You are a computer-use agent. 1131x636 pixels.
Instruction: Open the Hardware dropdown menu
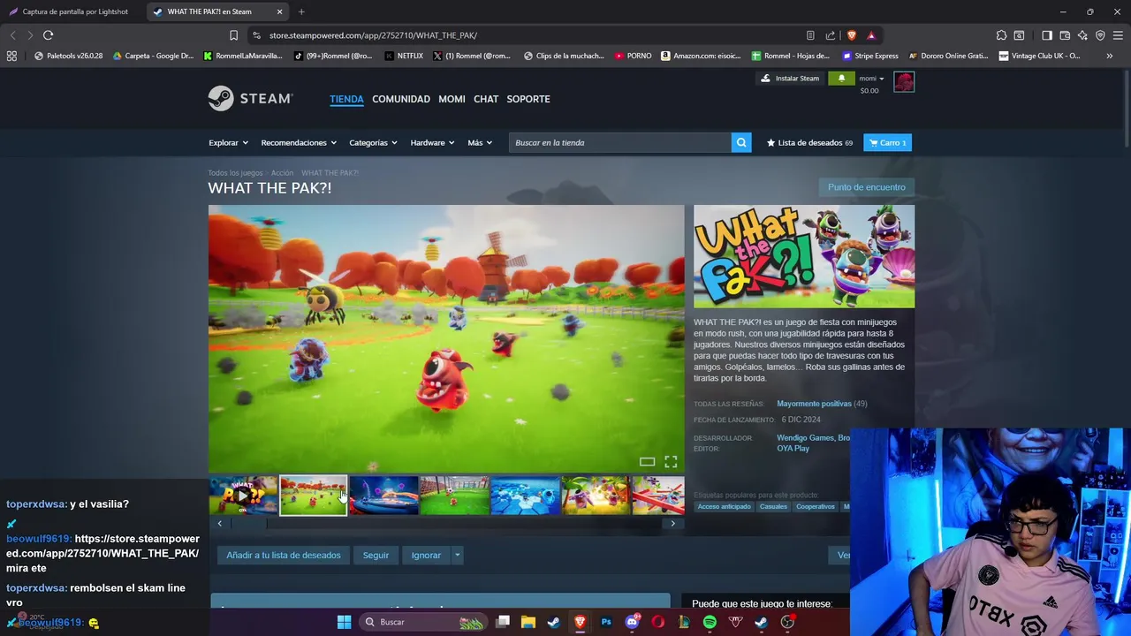click(432, 142)
